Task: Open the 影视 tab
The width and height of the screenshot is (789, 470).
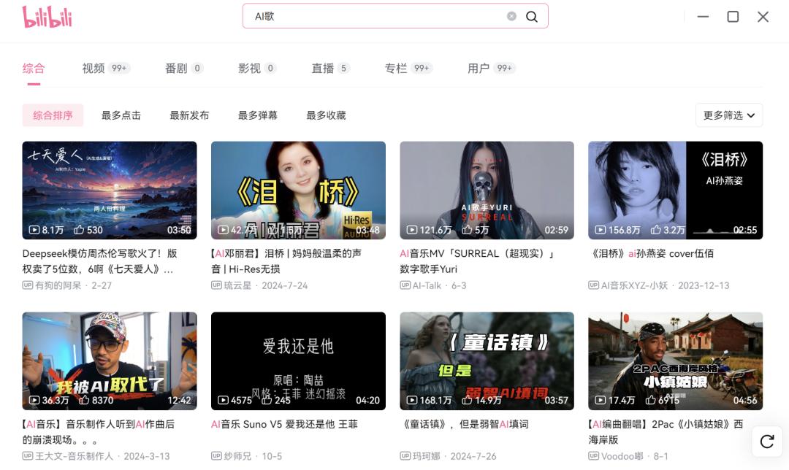Action: pyautogui.click(x=257, y=69)
